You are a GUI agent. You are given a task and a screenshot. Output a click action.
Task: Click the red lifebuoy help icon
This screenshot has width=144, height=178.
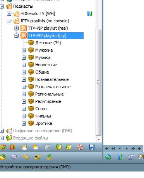[80, 147]
